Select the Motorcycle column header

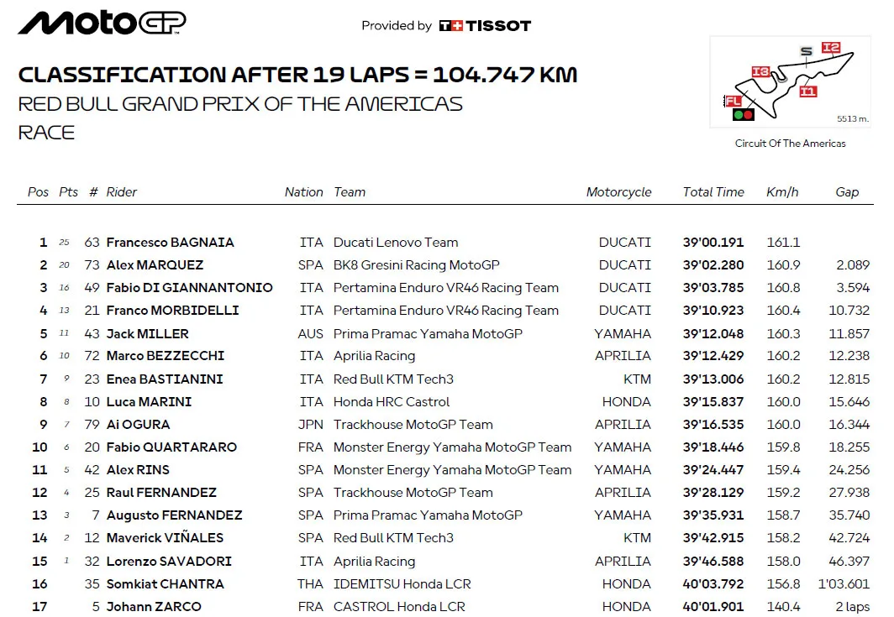pyautogui.click(x=618, y=192)
